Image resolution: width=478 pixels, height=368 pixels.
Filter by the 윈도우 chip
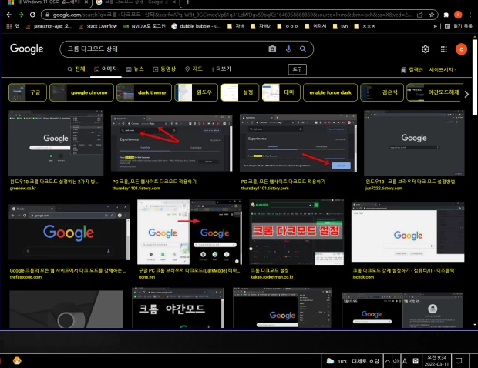click(197, 92)
